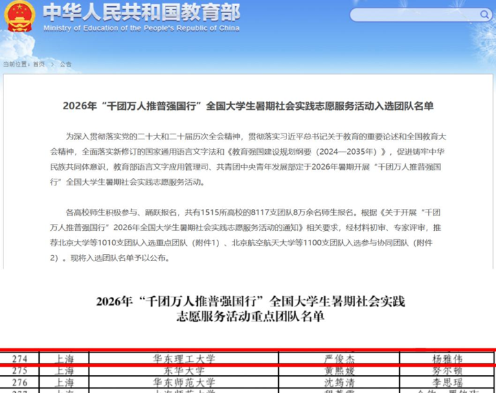This screenshot has height=393, width=496.
Task: Select the 严俊杰 cell
Action: (x=339, y=359)
